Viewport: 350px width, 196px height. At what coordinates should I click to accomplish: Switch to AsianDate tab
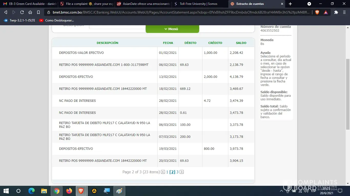tap(143, 4)
